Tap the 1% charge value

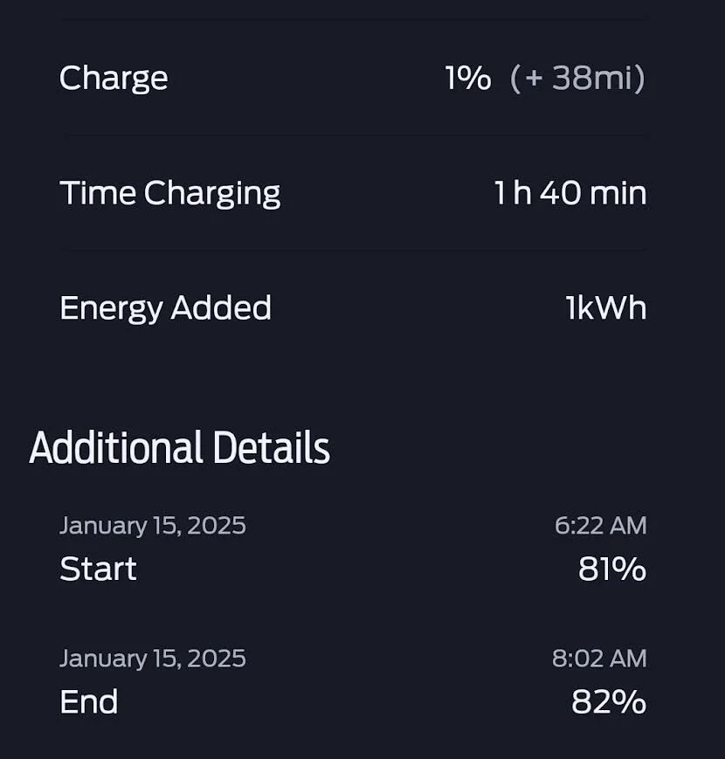coord(468,78)
